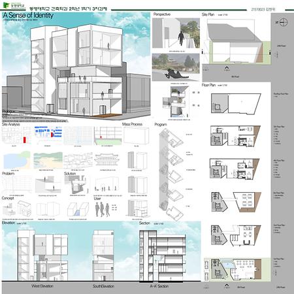The image size is (294, 294).
Task: Click the West Elevation label
Action: pyautogui.click(x=42, y=286)
